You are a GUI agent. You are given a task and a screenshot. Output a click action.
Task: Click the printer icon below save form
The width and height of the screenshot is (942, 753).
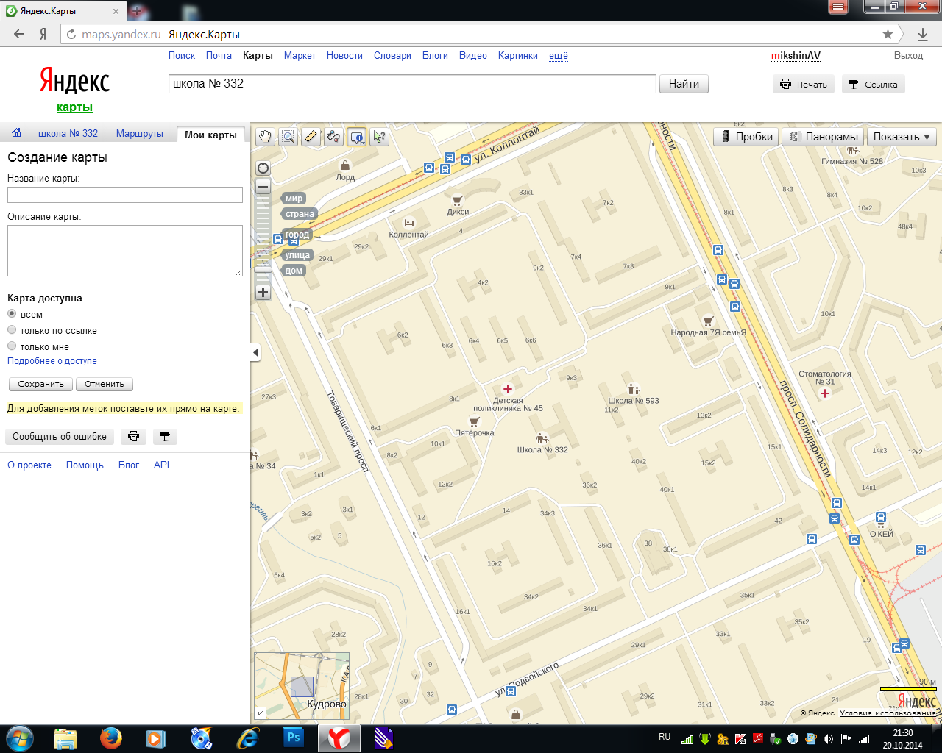point(133,437)
